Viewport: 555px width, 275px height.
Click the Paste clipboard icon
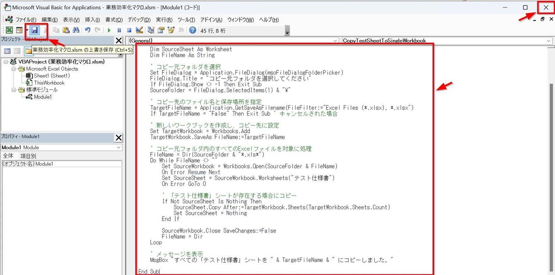66,30
